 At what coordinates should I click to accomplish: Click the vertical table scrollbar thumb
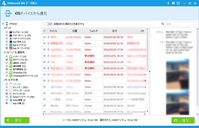(x=147, y=51)
